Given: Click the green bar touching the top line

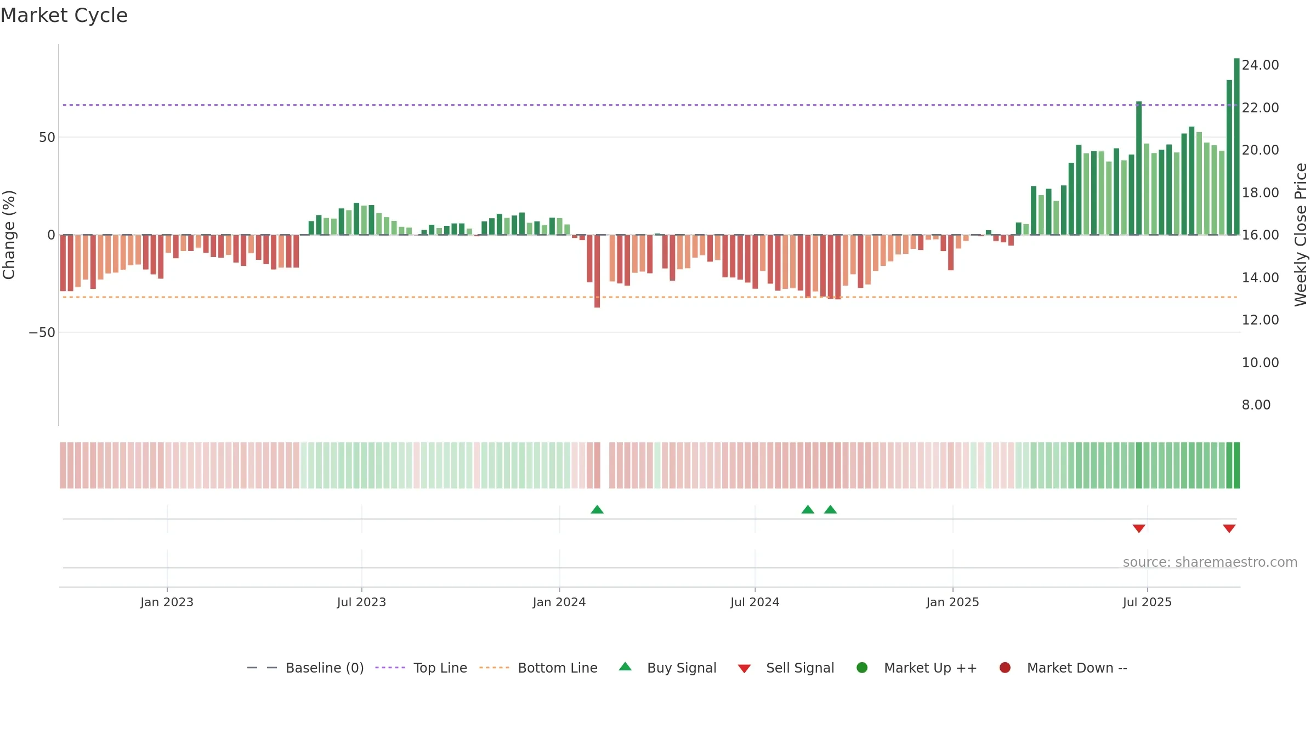Looking at the screenshot, I should coord(1139,168).
